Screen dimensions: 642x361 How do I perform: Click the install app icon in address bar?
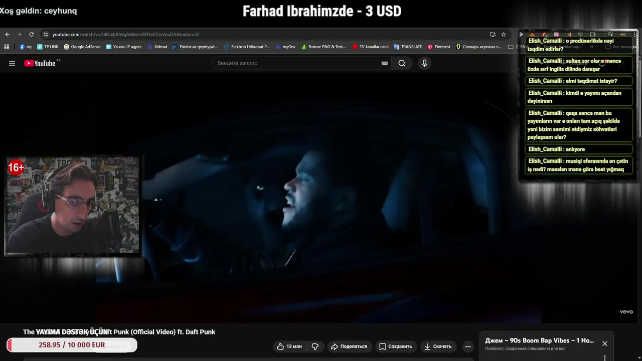pos(493,35)
